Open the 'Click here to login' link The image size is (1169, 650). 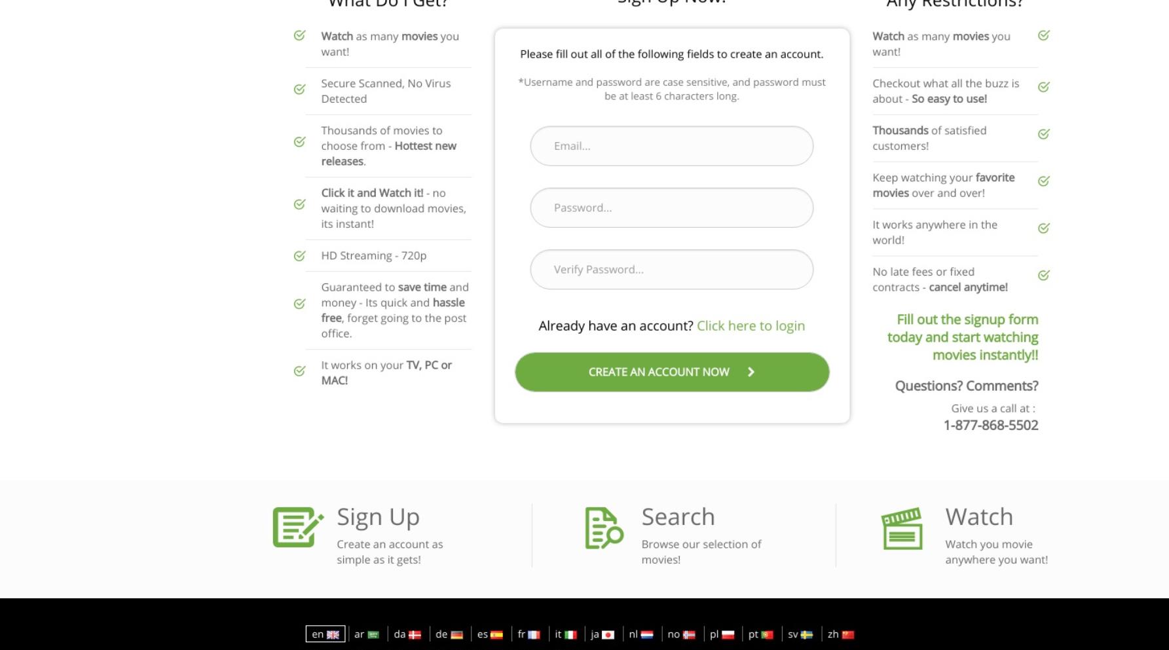pyautogui.click(x=751, y=326)
